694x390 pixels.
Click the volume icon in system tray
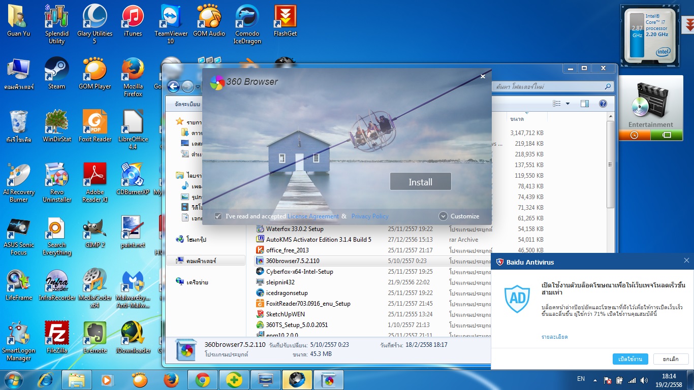pos(645,380)
